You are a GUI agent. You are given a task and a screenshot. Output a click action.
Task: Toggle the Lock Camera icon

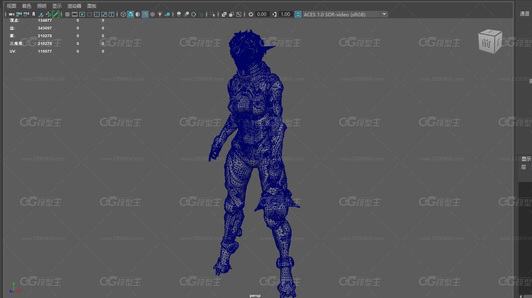[18, 14]
